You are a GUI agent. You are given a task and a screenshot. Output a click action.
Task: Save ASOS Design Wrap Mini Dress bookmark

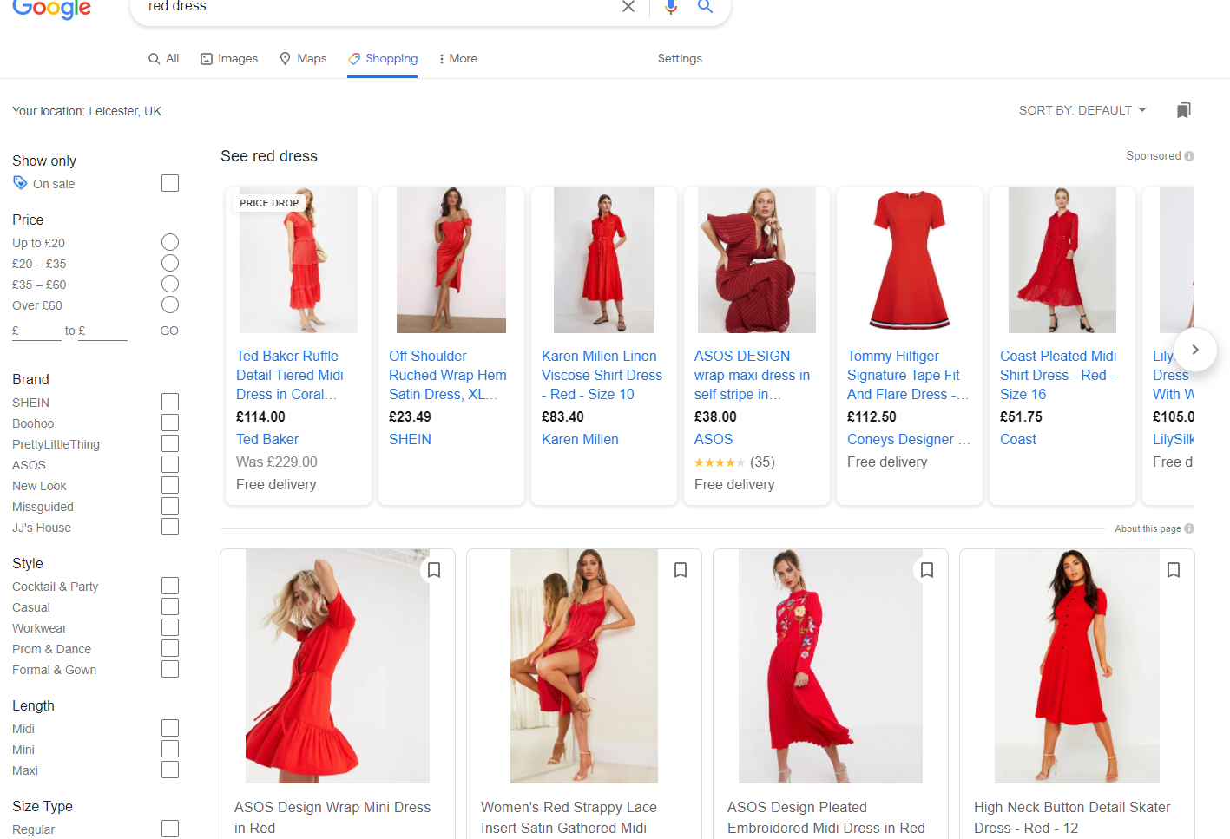(434, 570)
